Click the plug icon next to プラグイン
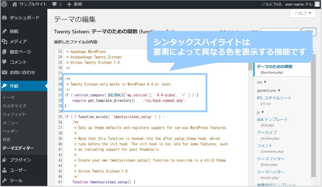The image size is (322, 187). pyautogui.click(x=4, y=160)
